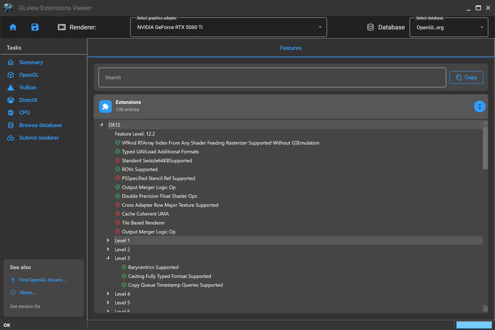Click the DirectX Xbox icon in sidebar

pyautogui.click(x=11, y=100)
